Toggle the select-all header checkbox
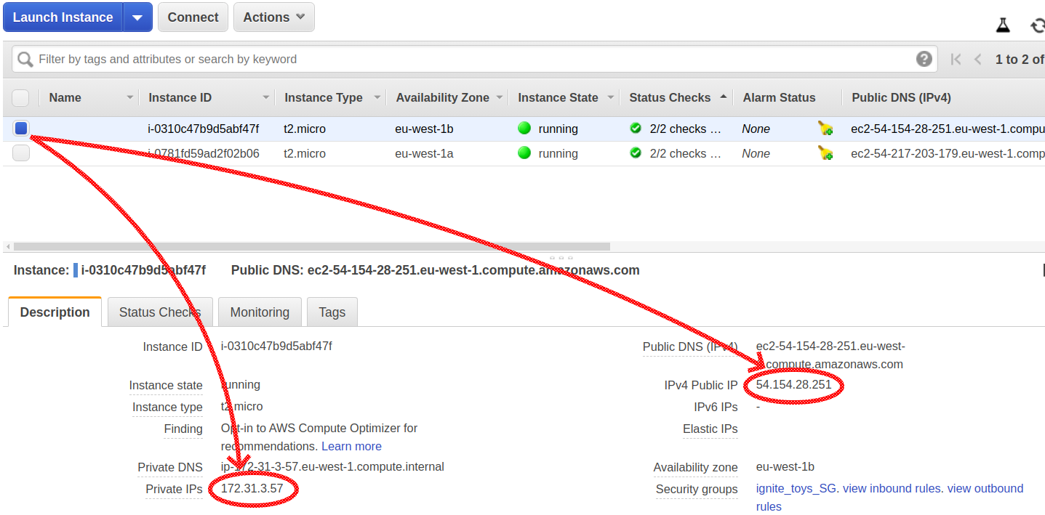The image size is (1045, 515). pyautogui.click(x=20, y=97)
